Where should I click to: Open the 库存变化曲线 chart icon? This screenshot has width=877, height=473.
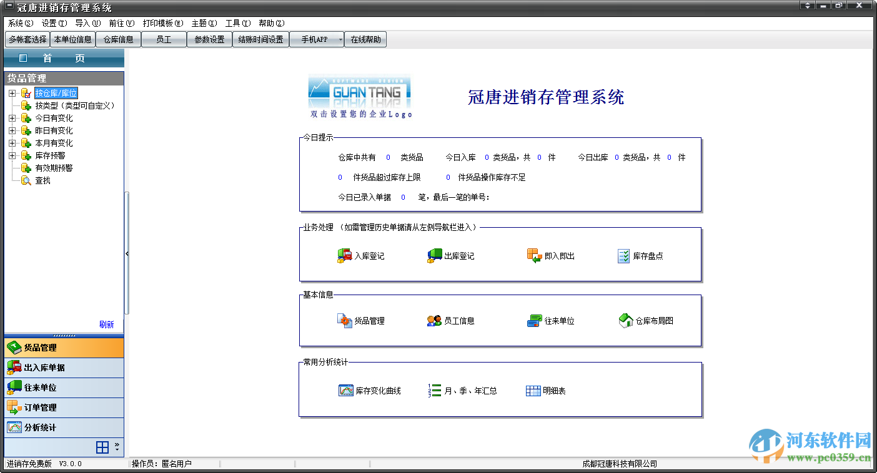[346, 391]
